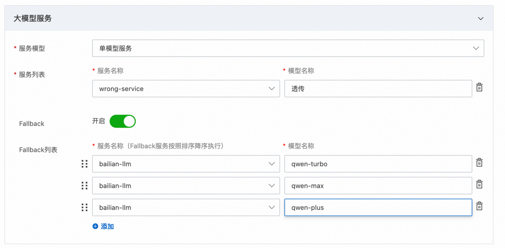Open bailian-llm dropdown in qwen-turbo row

pyautogui.click(x=186, y=164)
